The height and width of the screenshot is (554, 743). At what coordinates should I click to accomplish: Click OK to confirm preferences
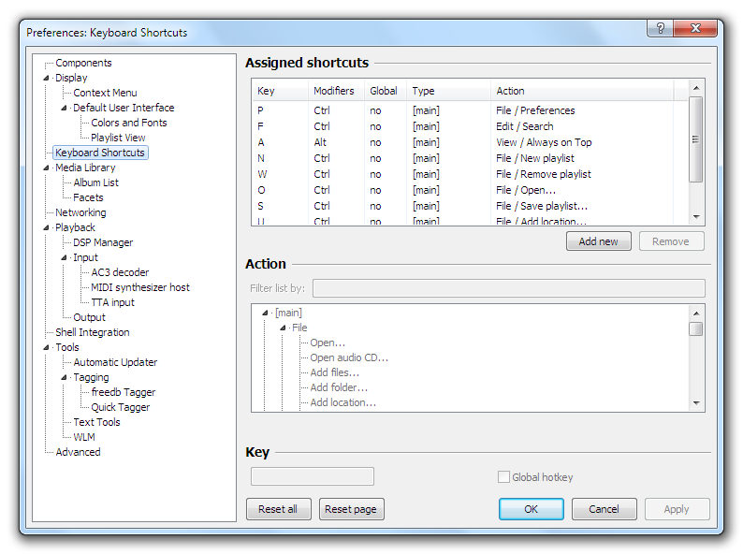[531, 509]
